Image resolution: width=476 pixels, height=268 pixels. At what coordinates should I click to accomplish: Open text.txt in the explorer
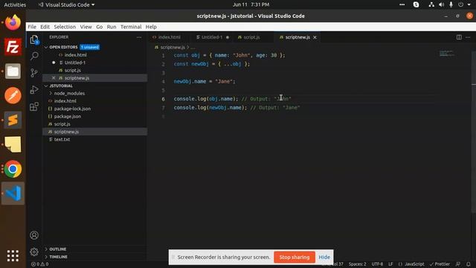coord(62,139)
